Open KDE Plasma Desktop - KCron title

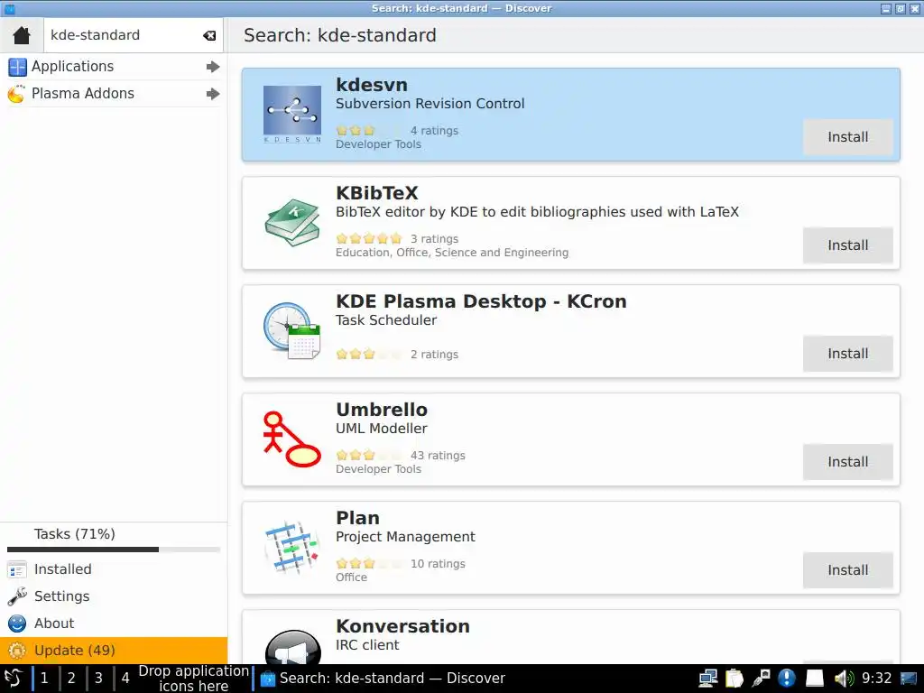pos(482,301)
